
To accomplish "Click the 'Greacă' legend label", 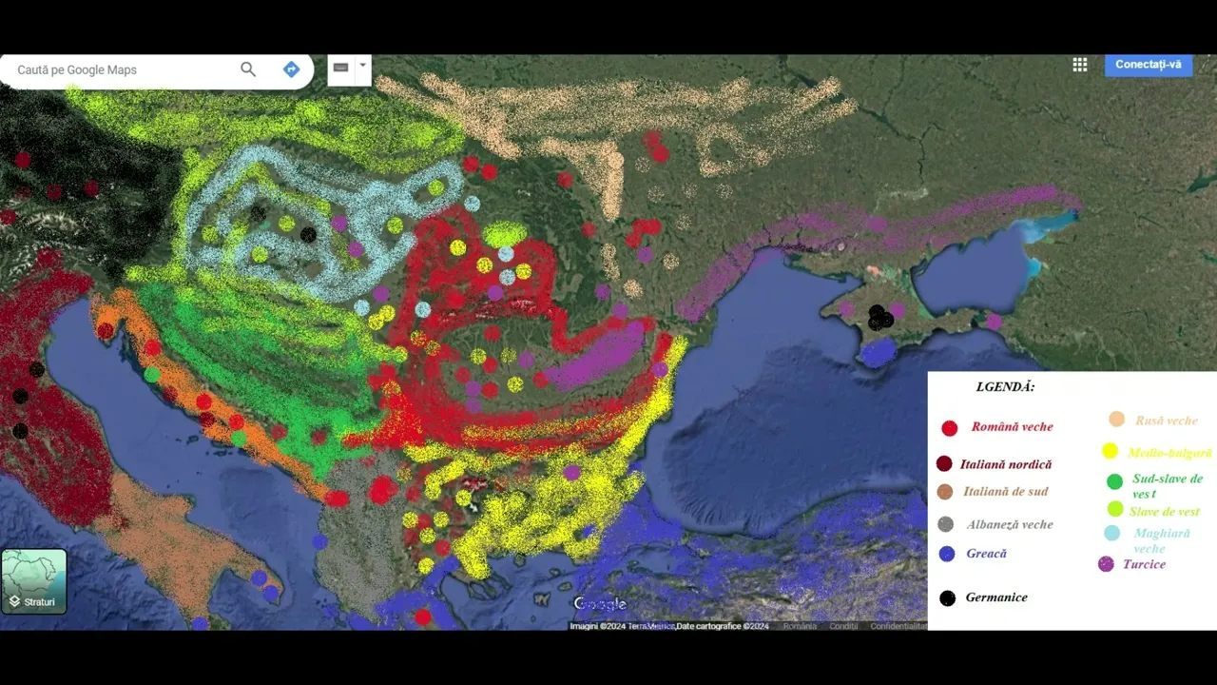I will click(986, 554).
